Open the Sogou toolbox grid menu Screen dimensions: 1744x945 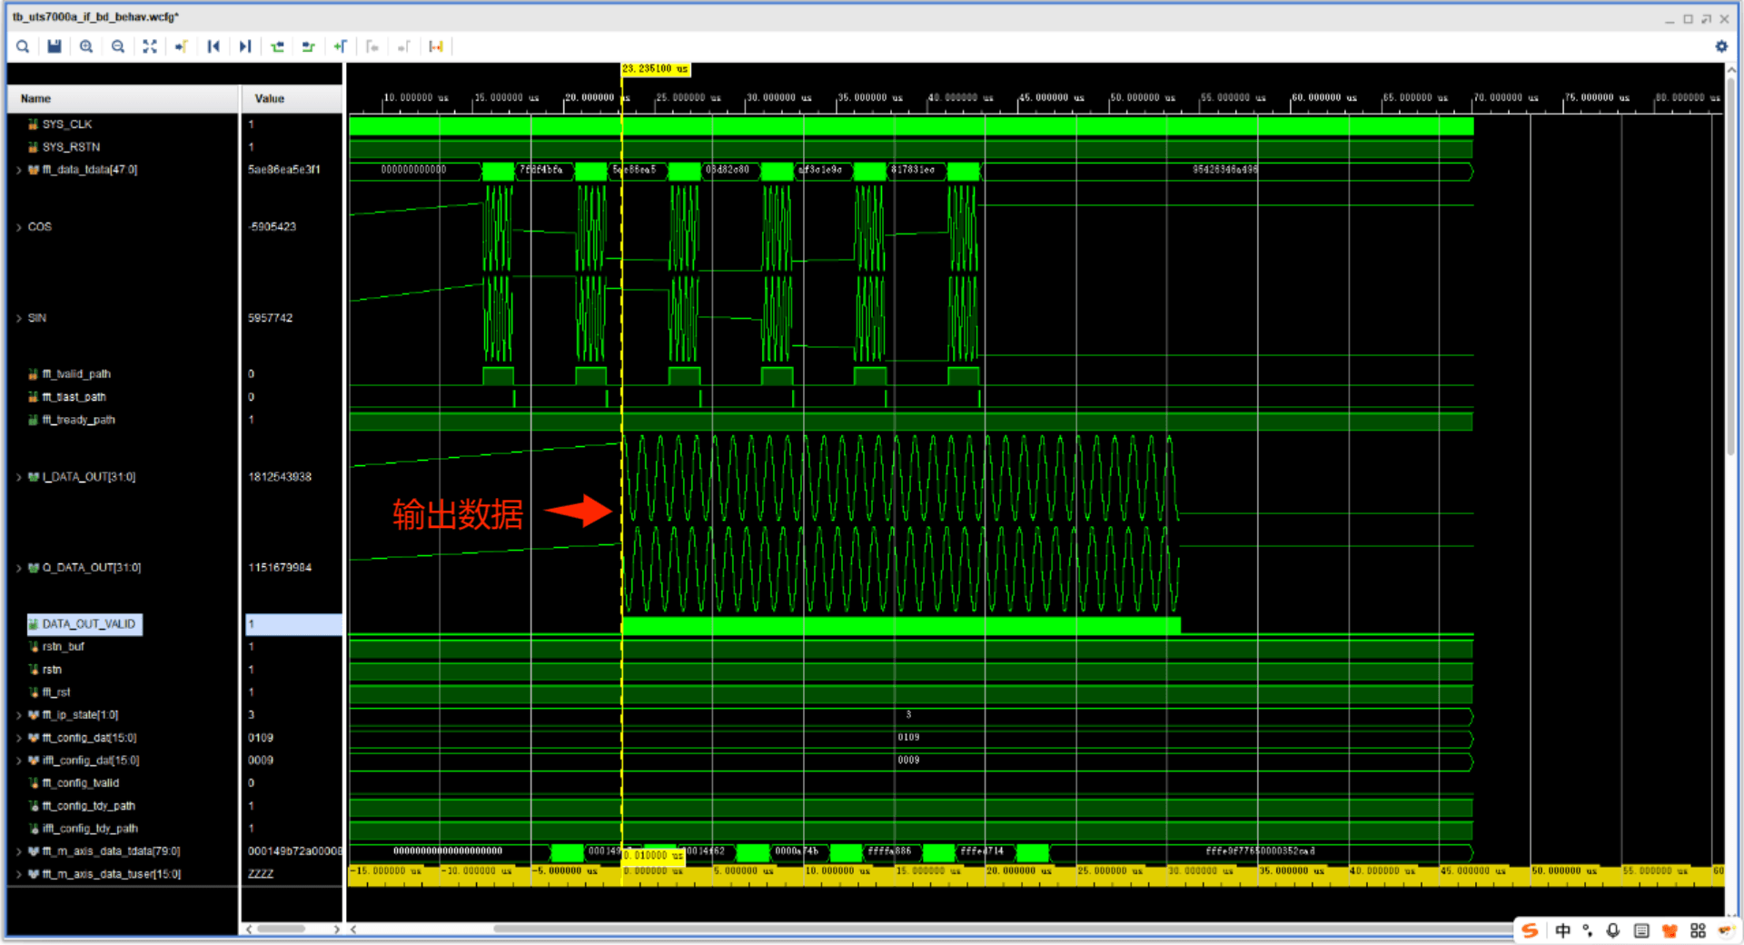pos(1699,930)
